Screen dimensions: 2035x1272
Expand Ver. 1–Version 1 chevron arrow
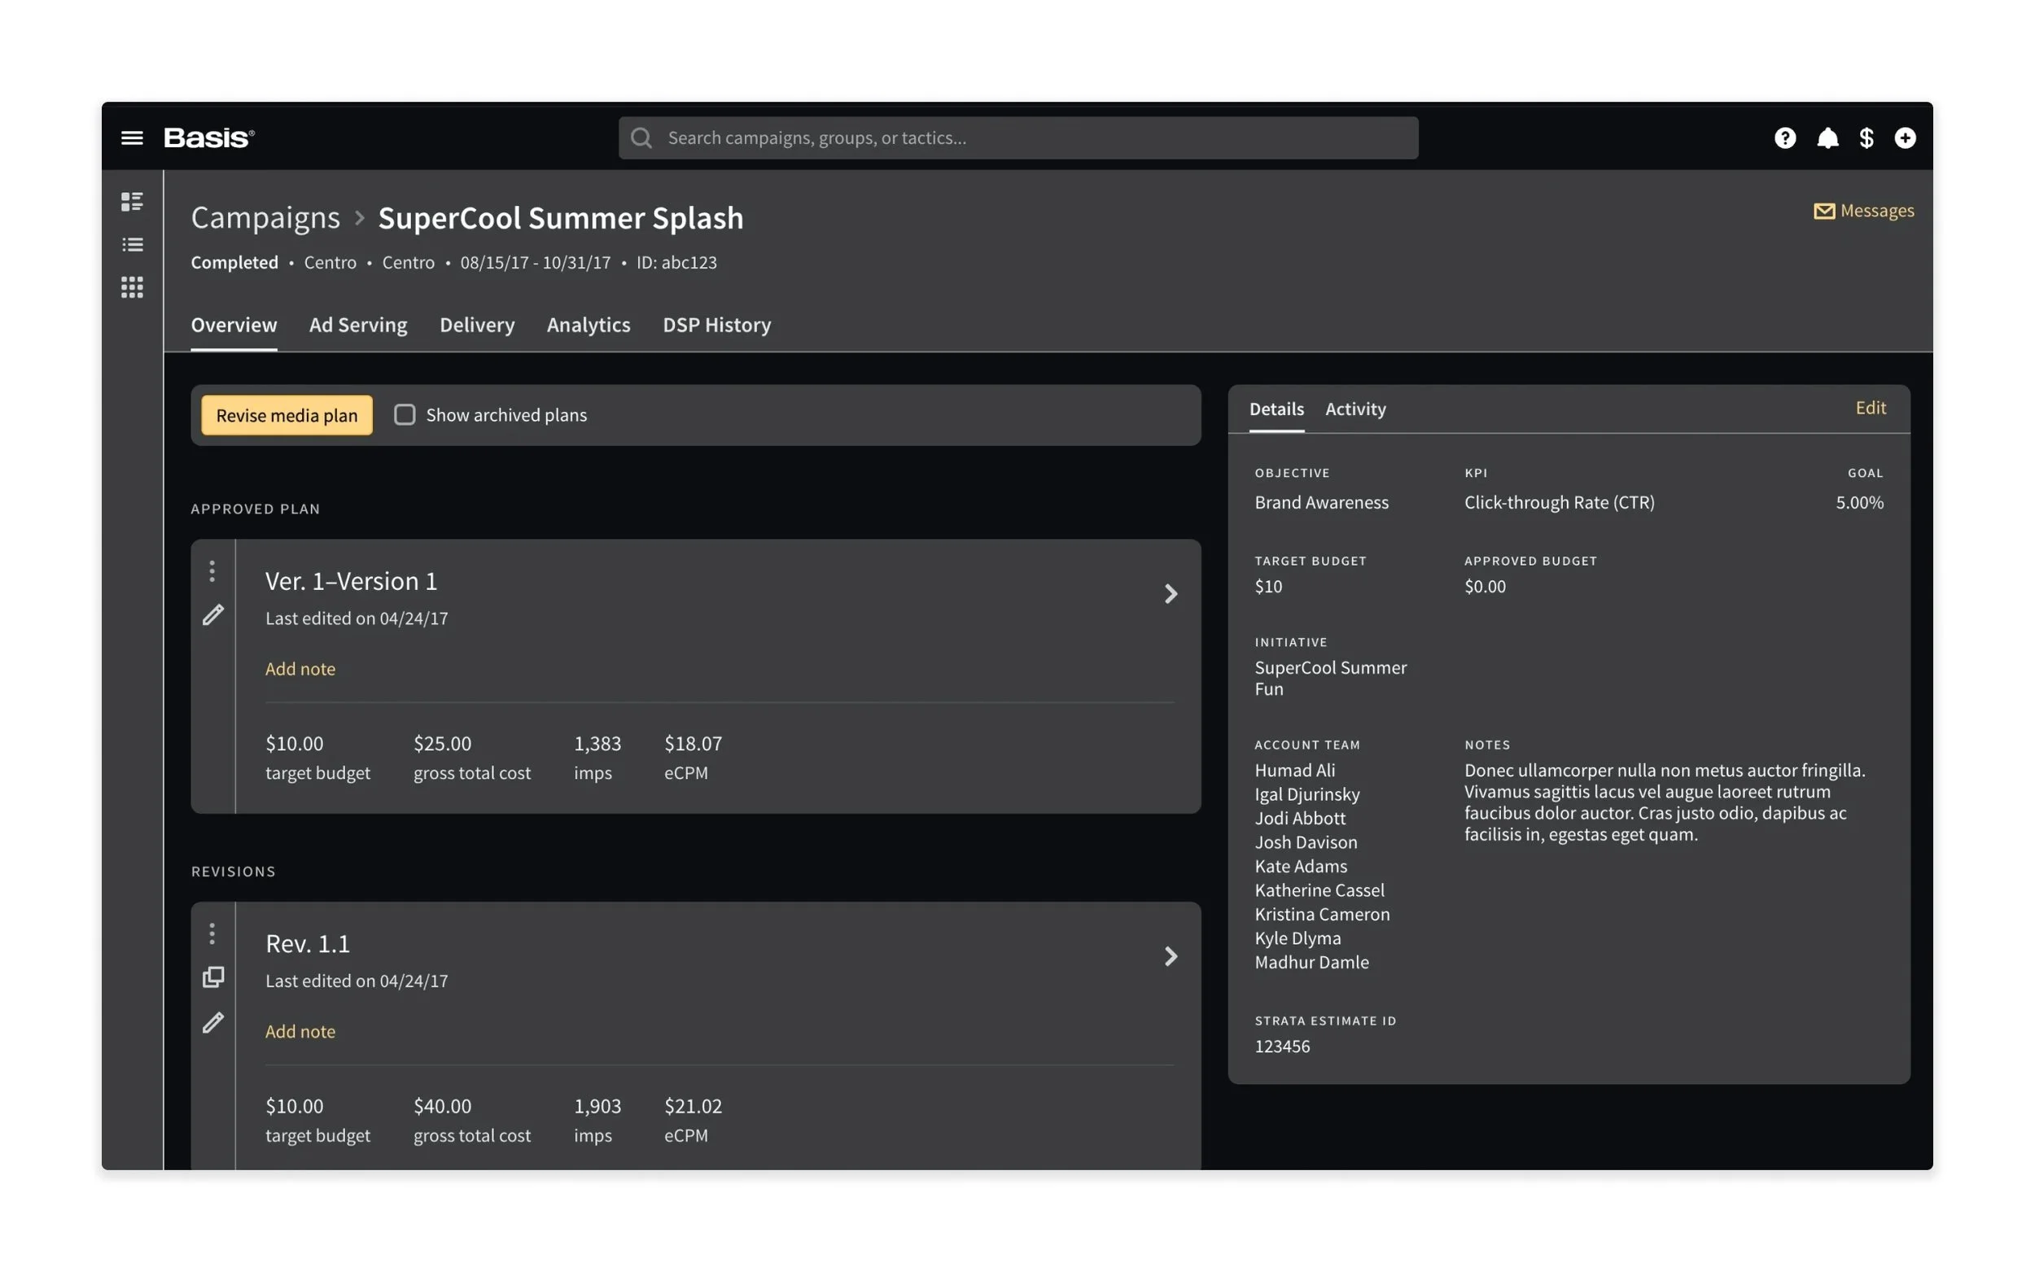[x=1171, y=594]
